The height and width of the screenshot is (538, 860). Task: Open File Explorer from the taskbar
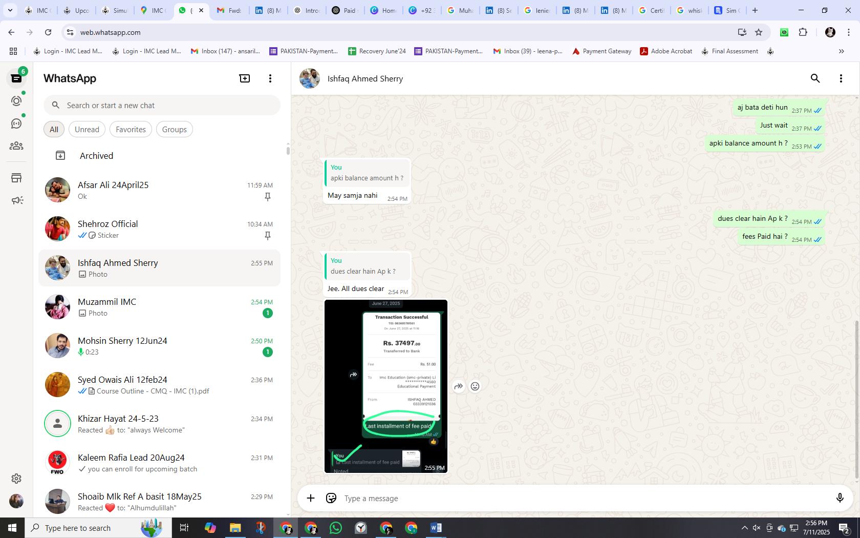tap(235, 528)
